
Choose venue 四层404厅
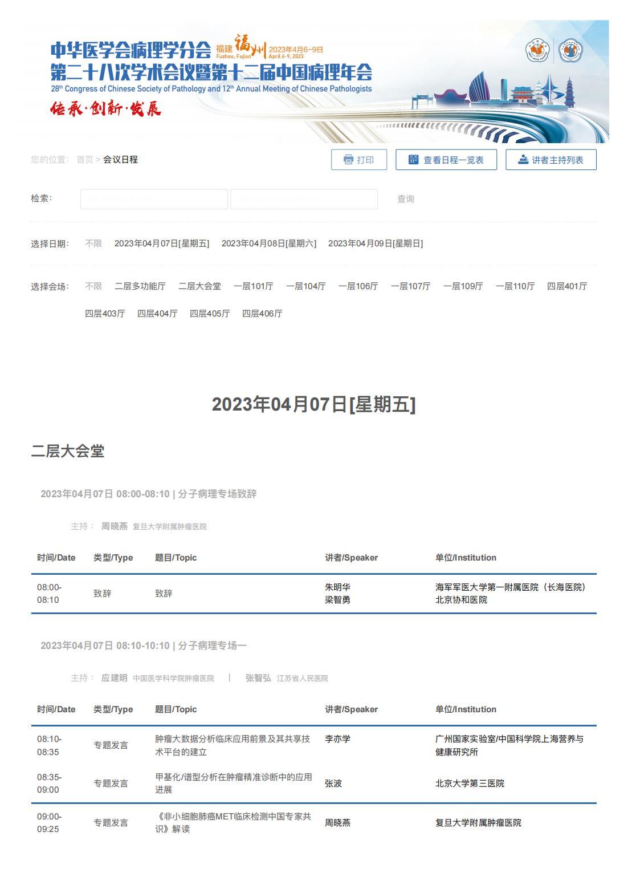(157, 314)
